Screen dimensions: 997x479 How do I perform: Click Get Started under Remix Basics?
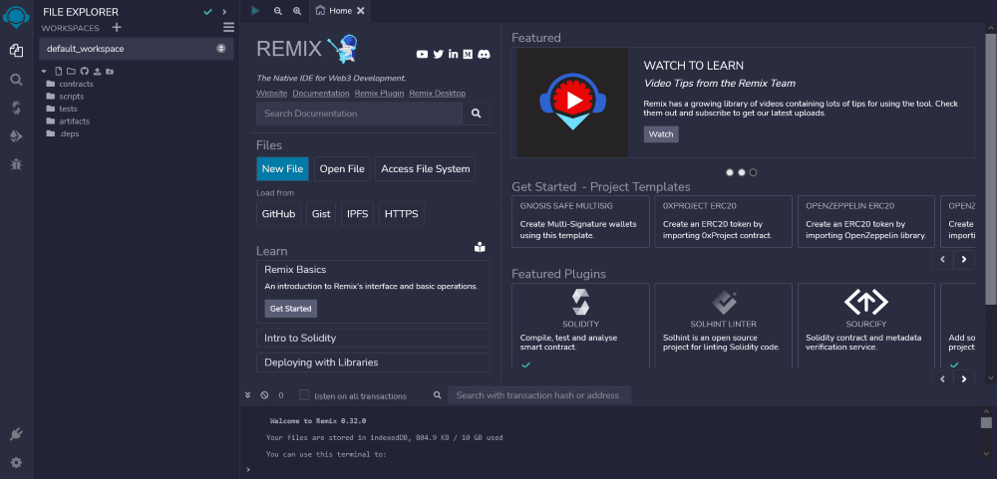pyautogui.click(x=290, y=308)
